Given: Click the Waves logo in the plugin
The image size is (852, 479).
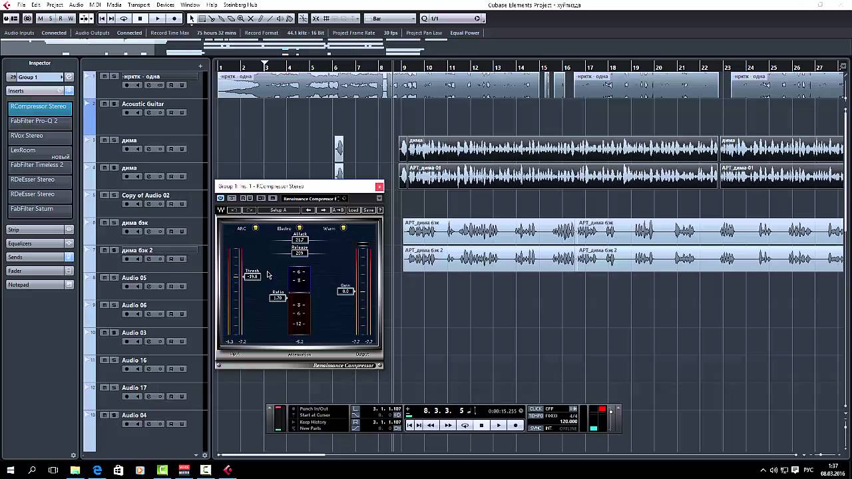Looking at the screenshot, I should (x=221, y=210).
